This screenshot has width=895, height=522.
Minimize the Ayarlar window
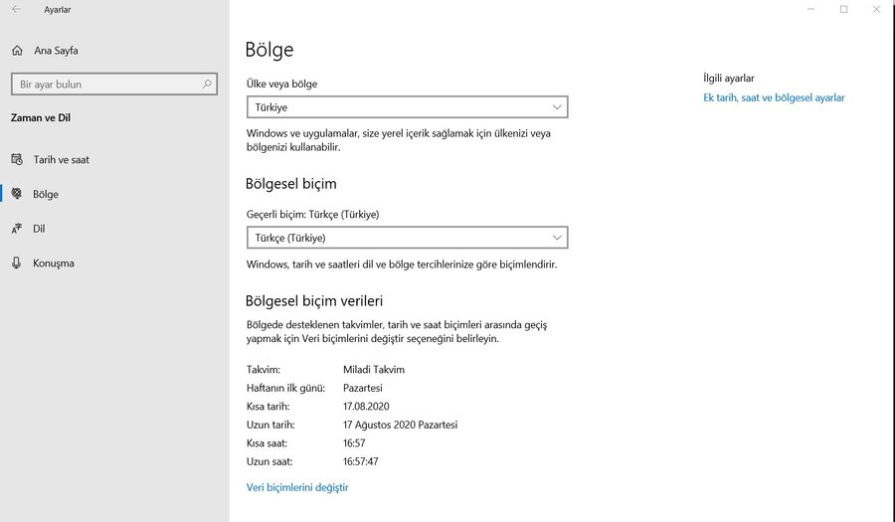coord(812,10)
